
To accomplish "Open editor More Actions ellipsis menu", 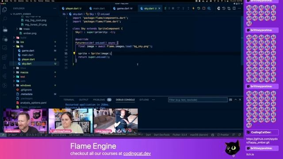I will pos(239,8).
